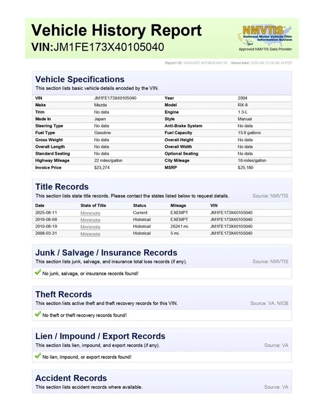Open Minnesota link for 2025-08-11 title
The height and width of the screenshot is (420, 324).
tap(90, 213)
